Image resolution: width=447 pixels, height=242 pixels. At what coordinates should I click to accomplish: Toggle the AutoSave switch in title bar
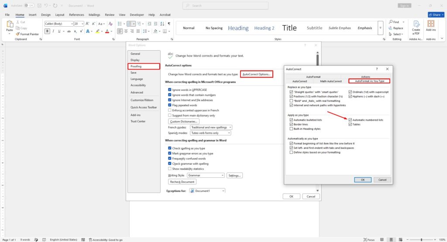(x=29, y=5)
